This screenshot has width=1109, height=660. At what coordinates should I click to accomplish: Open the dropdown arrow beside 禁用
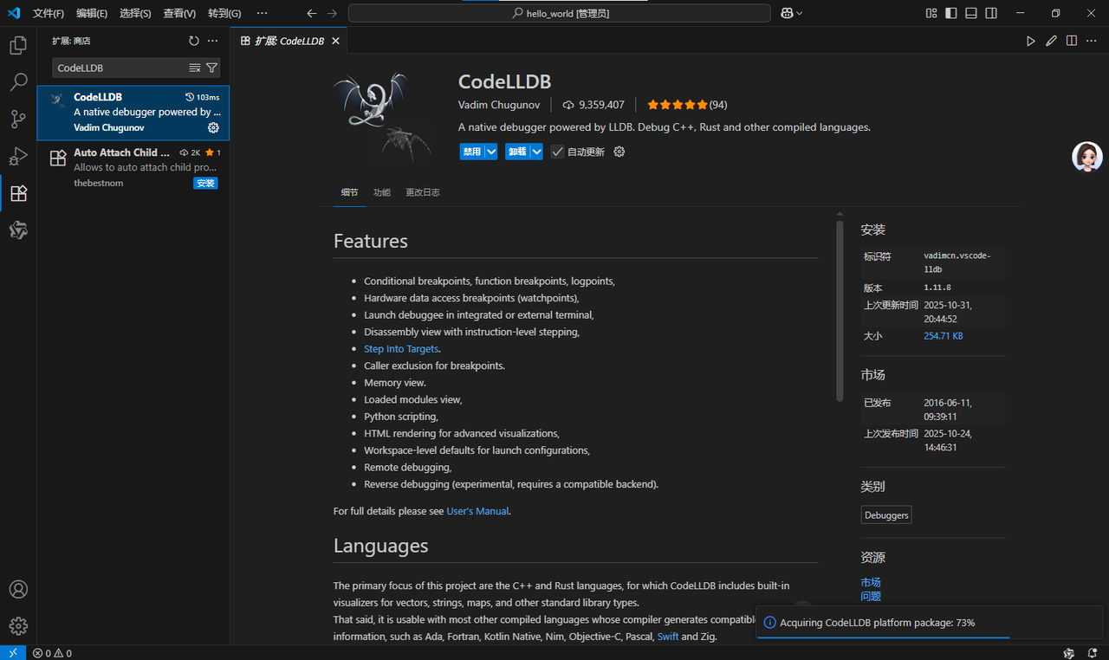[491, 152]
